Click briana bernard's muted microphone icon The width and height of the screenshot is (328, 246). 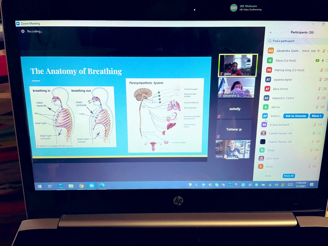(x=315, y=125)
